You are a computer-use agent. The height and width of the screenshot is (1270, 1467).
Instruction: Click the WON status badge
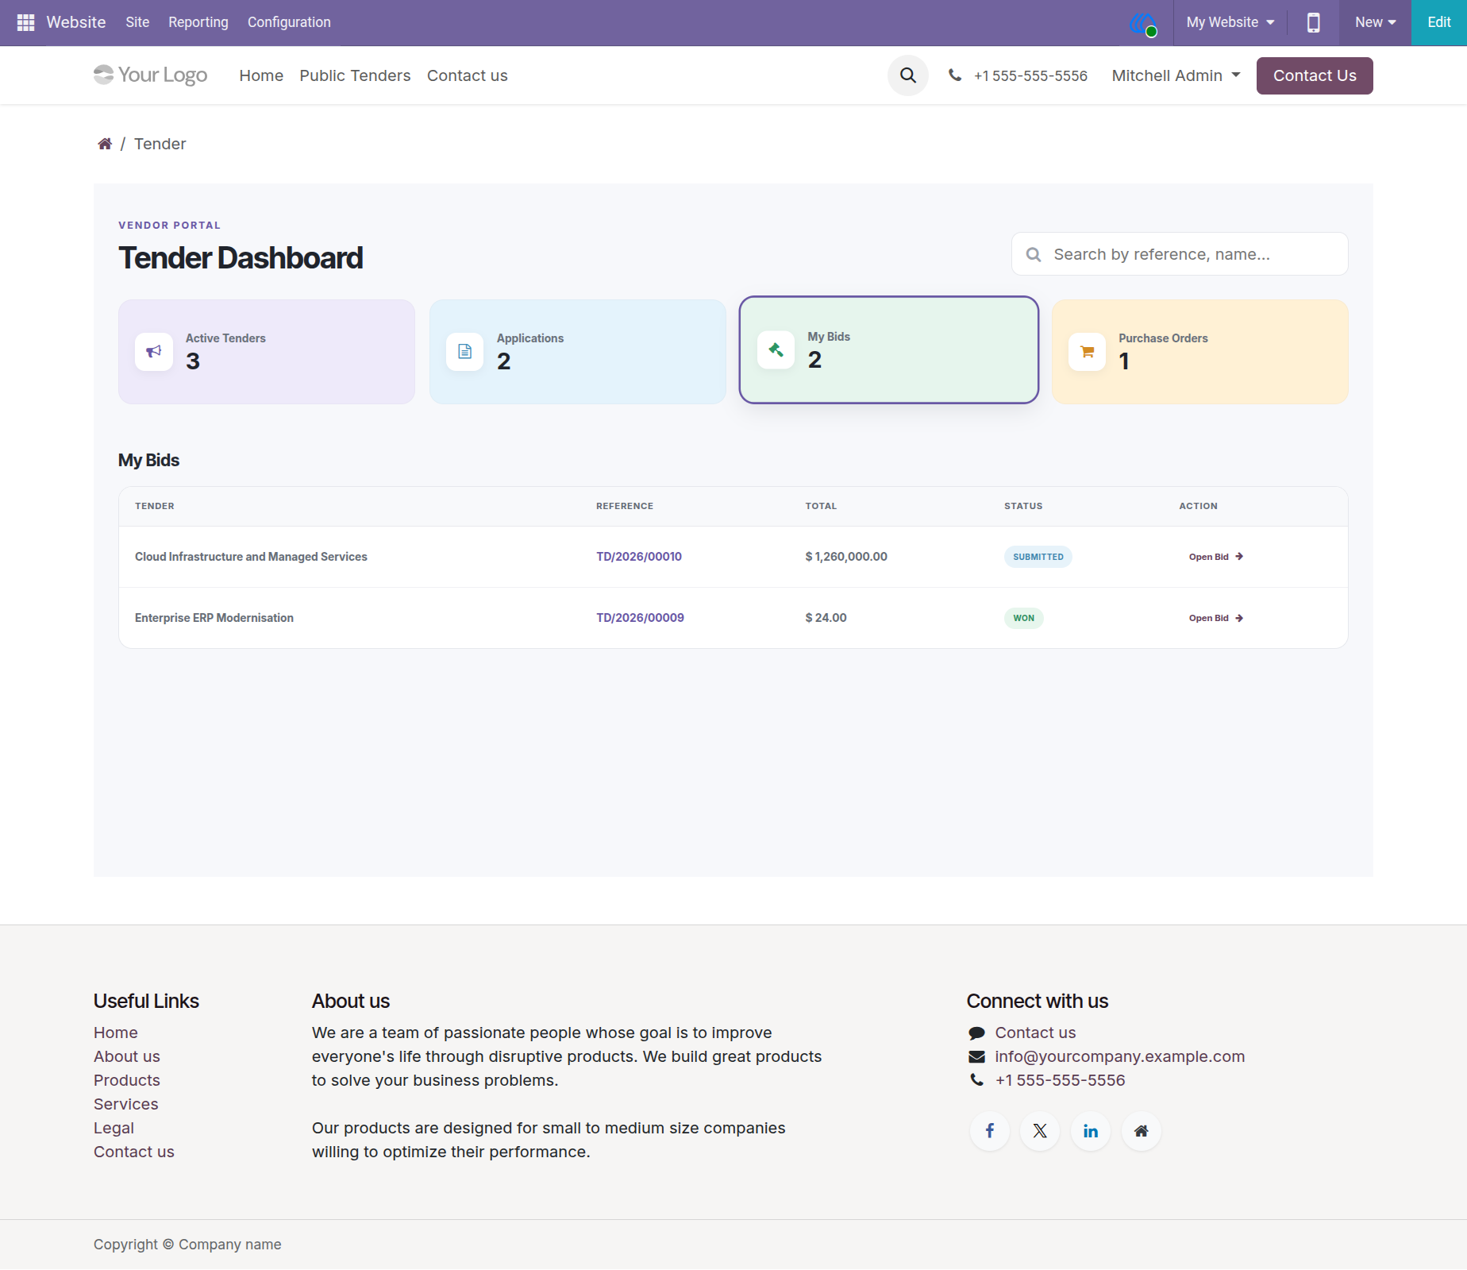[1023, 618]
